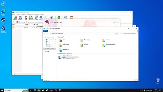Click the Windows Start button
163x92 pixels.
[2, 90]
